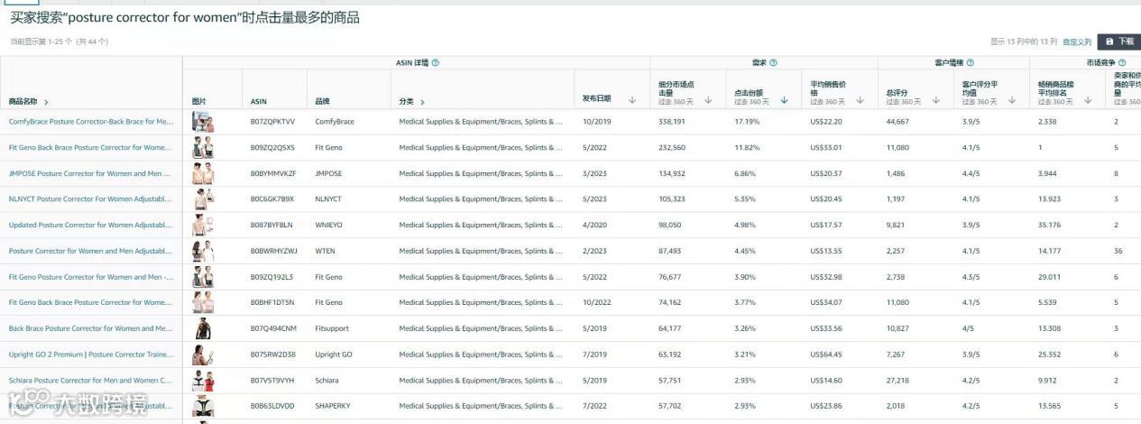Select ASIN text B087BYFBLN

coord(271,225)
